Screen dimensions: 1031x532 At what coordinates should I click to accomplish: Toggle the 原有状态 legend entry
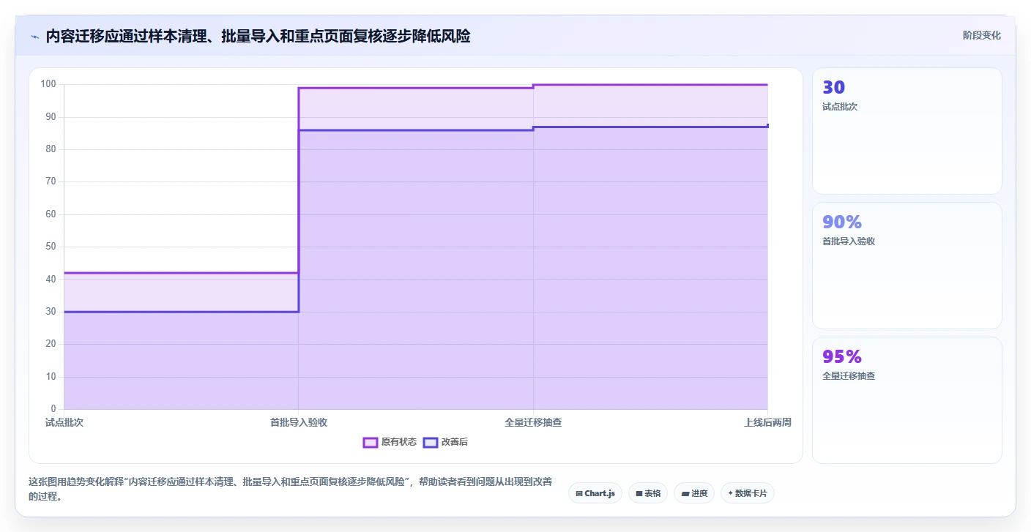tap(390, 442)
